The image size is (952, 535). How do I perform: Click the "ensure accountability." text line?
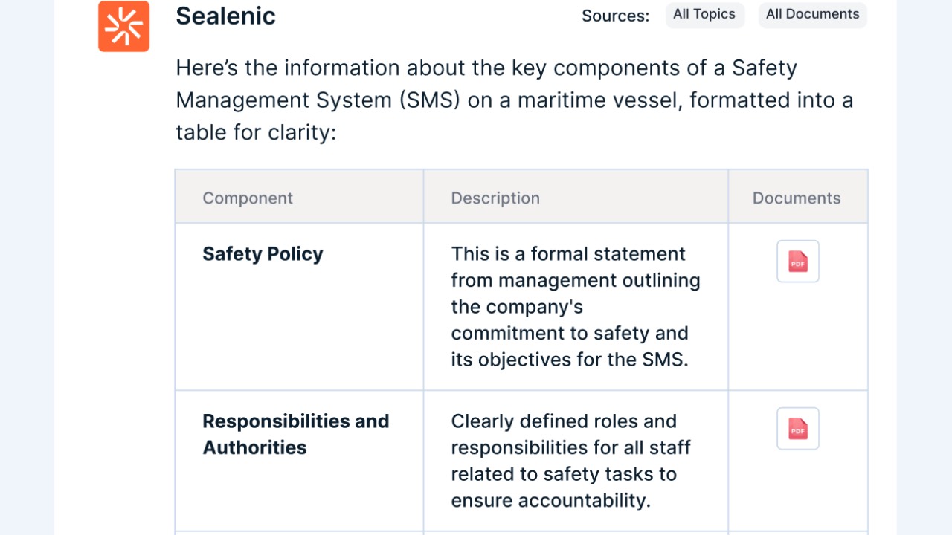tap(550, 501)
